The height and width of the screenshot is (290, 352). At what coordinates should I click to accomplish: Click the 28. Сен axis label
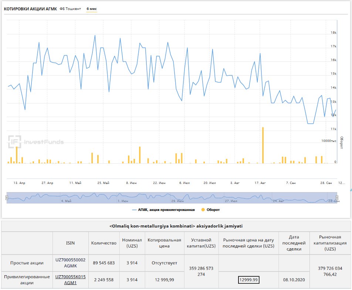coord(326,183)
